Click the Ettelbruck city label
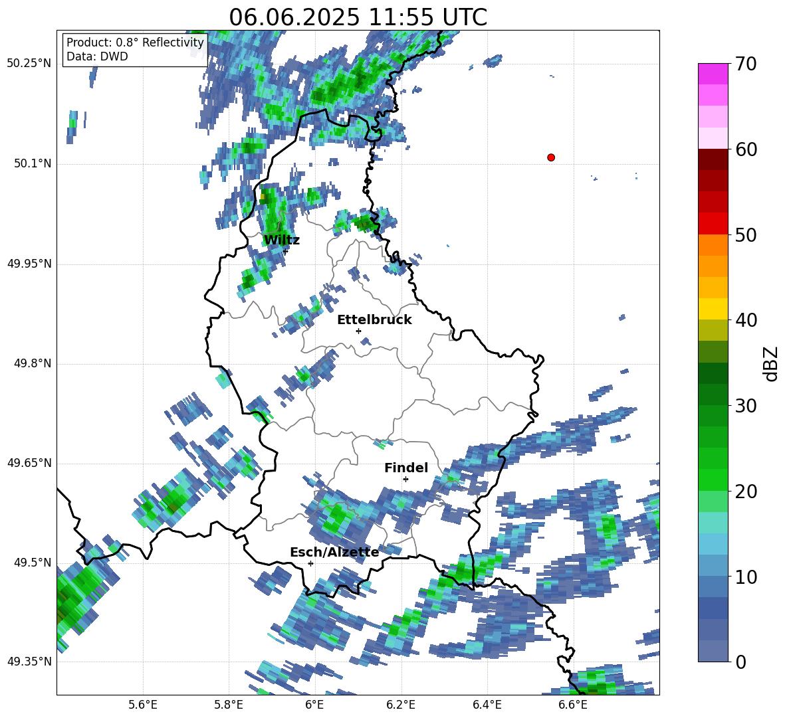Image resolution: width=787 pixels, height=718 pixels. click(374, 320)
